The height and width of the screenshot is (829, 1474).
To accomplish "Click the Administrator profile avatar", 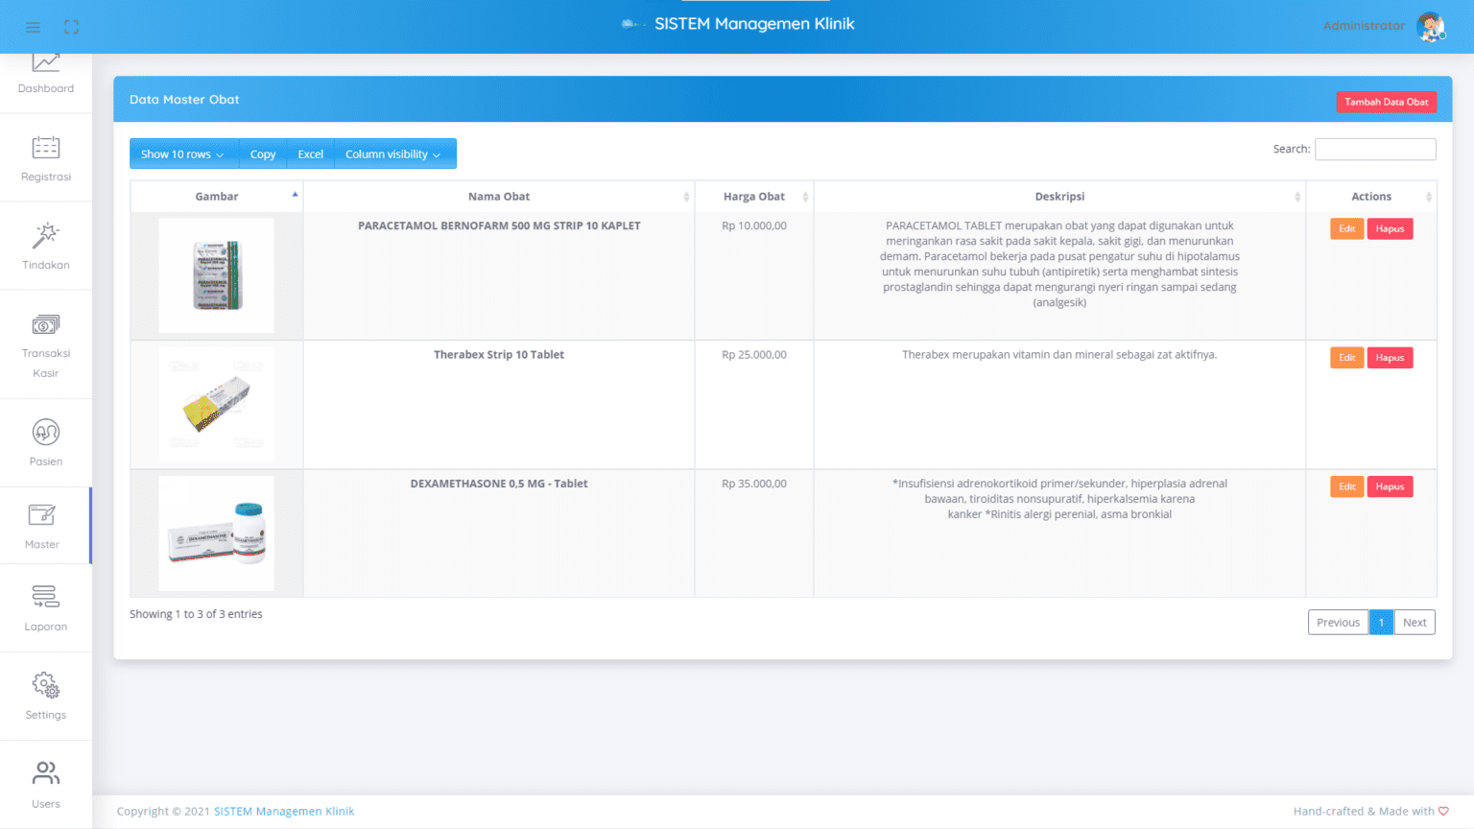I will click(1430, 27).
